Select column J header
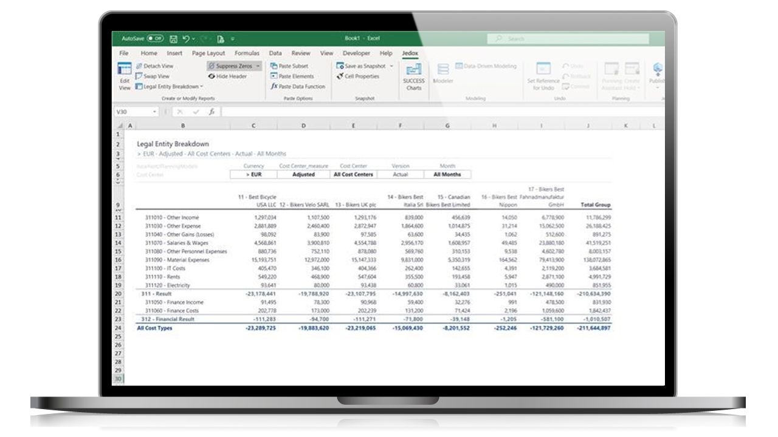Image resolution: width=778 pixels, height=437 pixels. pyautogui.click(x=588, y=126)
